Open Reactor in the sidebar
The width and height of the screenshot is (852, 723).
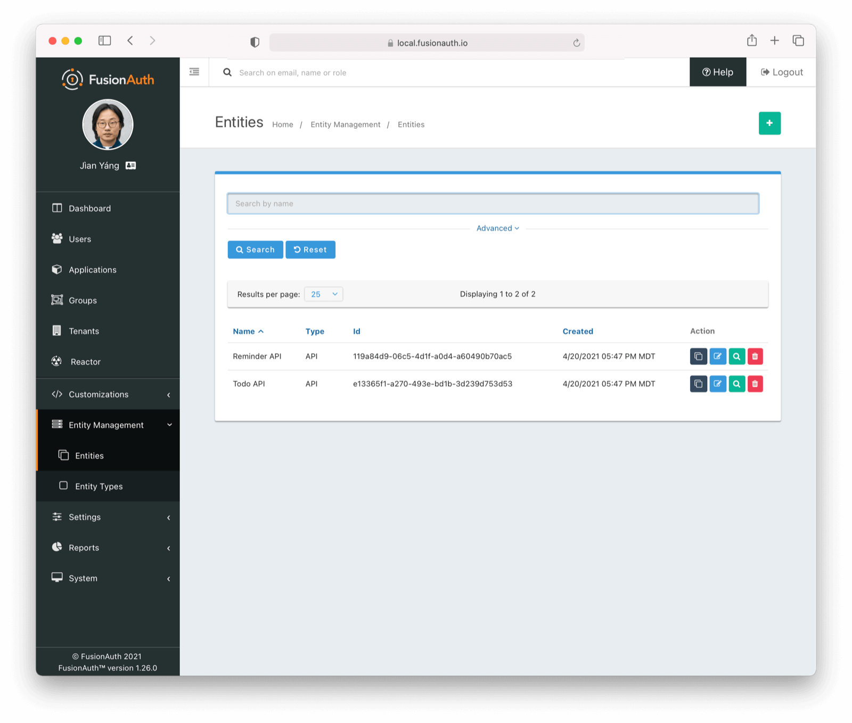coord(108,362)
